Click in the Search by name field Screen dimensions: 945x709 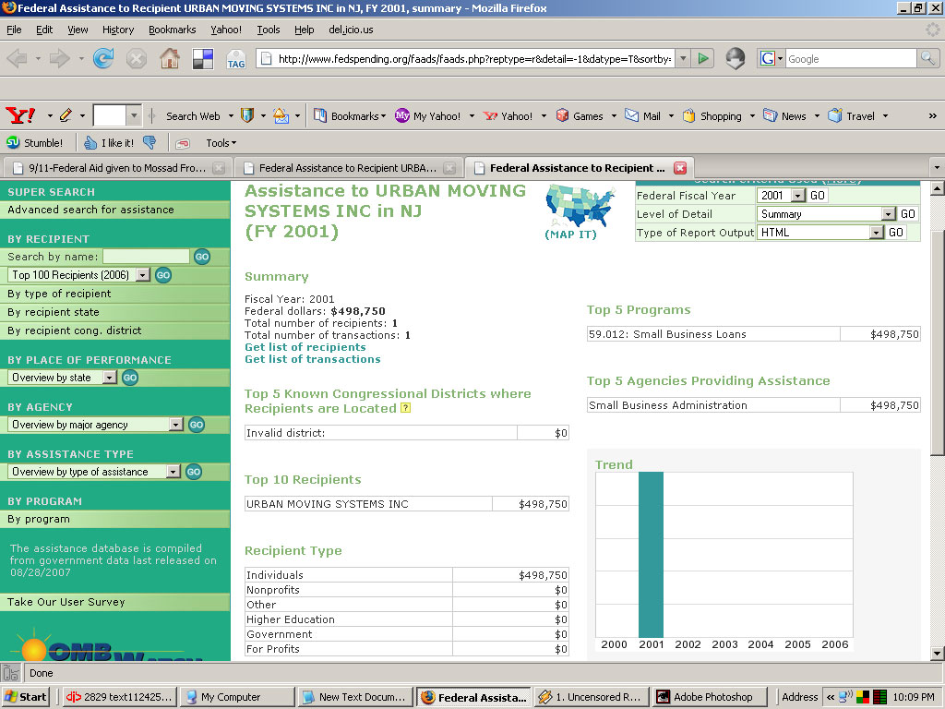pos(146,257)
